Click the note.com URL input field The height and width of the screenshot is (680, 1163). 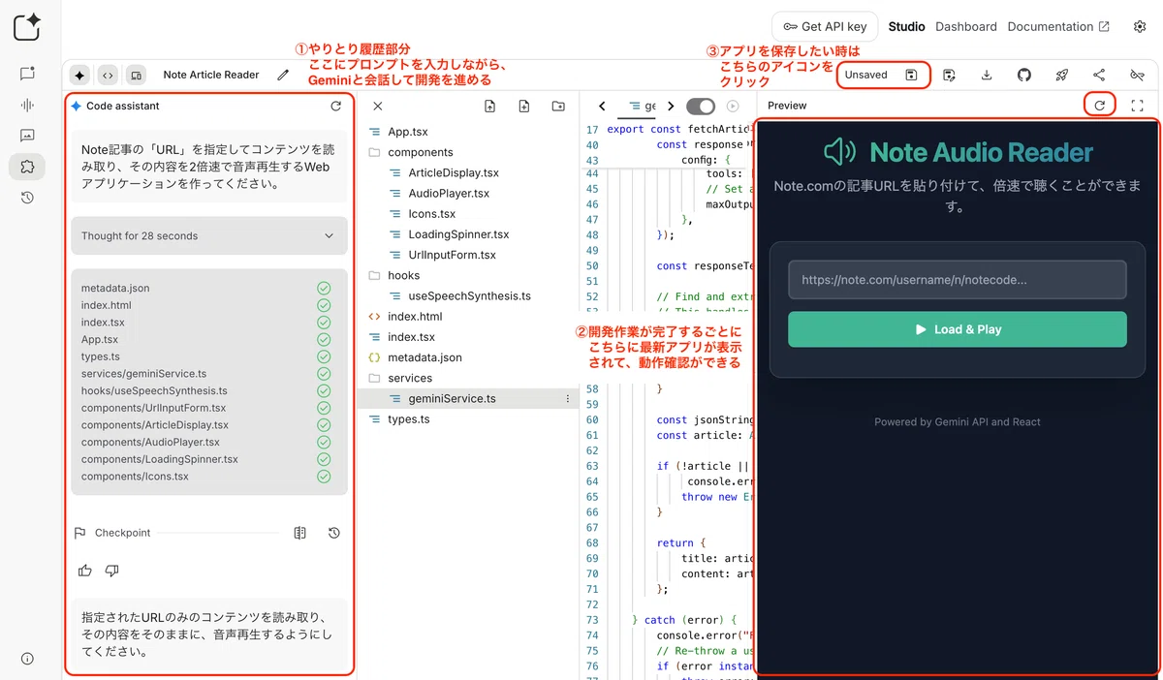958,279
